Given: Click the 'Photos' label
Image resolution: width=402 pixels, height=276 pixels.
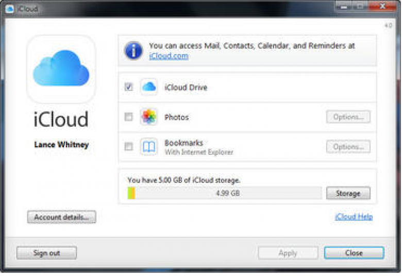Looking at the screenshot, I should (176, 117).
